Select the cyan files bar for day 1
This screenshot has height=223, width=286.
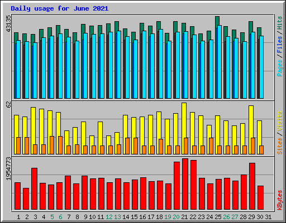click(x=18, y=69)
